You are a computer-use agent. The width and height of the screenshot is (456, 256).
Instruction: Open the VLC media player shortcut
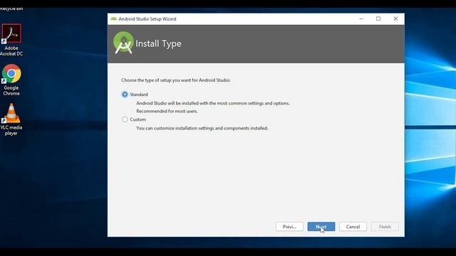tap(11, 119)
